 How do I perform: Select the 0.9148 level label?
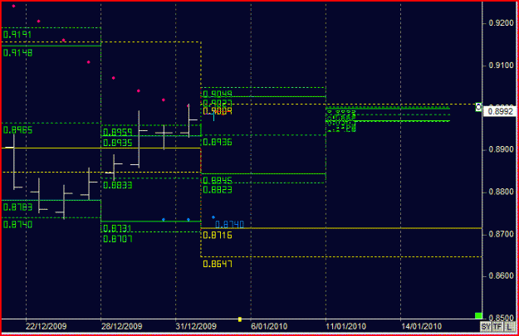pyautogui.click(x=17, y=52)
